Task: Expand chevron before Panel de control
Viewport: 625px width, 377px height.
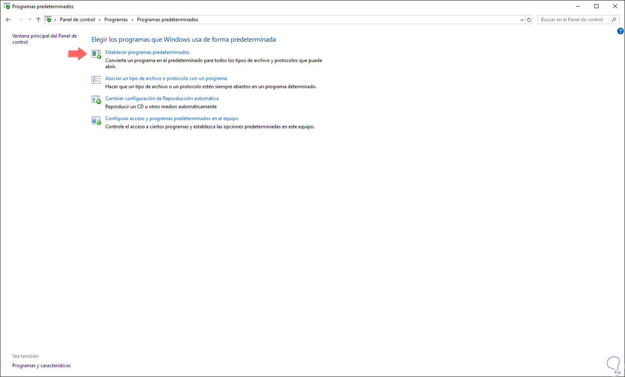Action: coord(55,20)
